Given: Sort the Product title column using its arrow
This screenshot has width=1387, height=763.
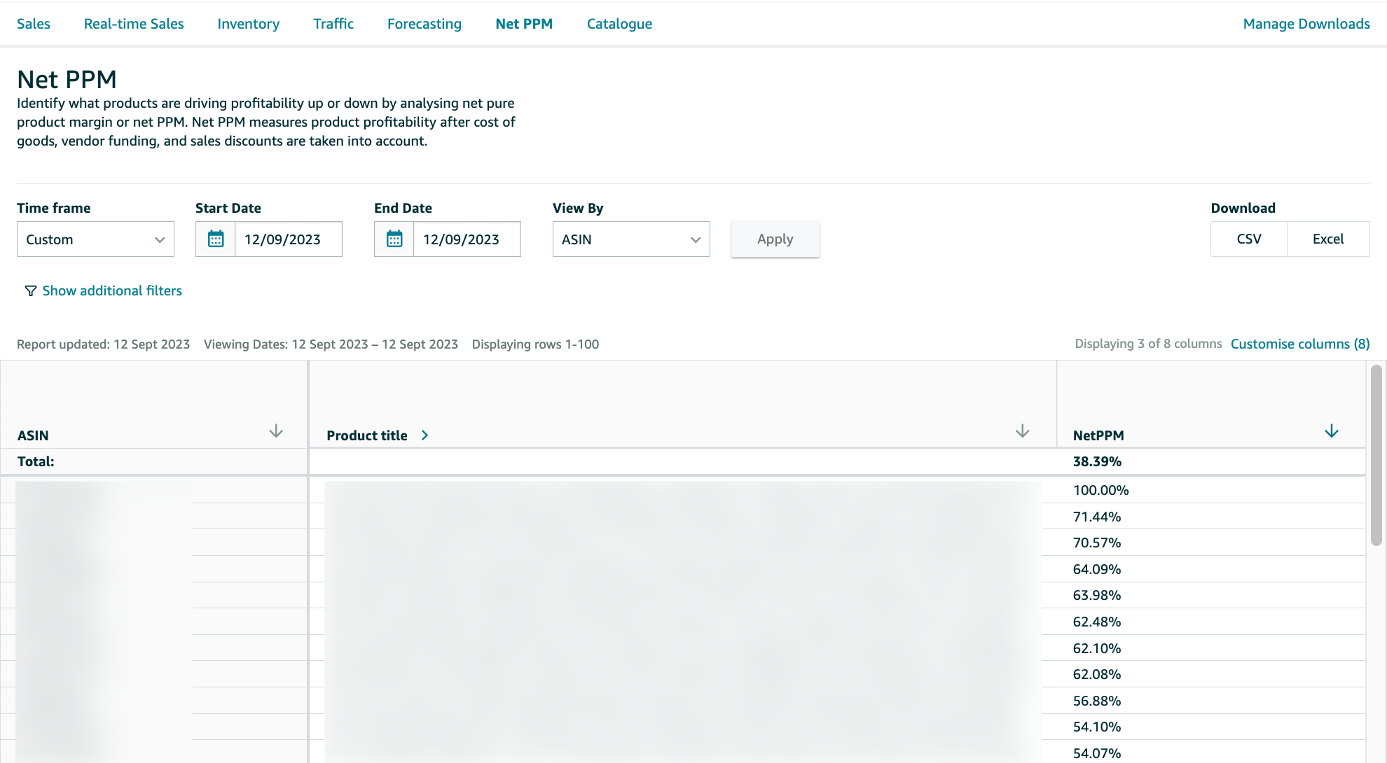Looking at the screenshot, I should pos(1022,431).
